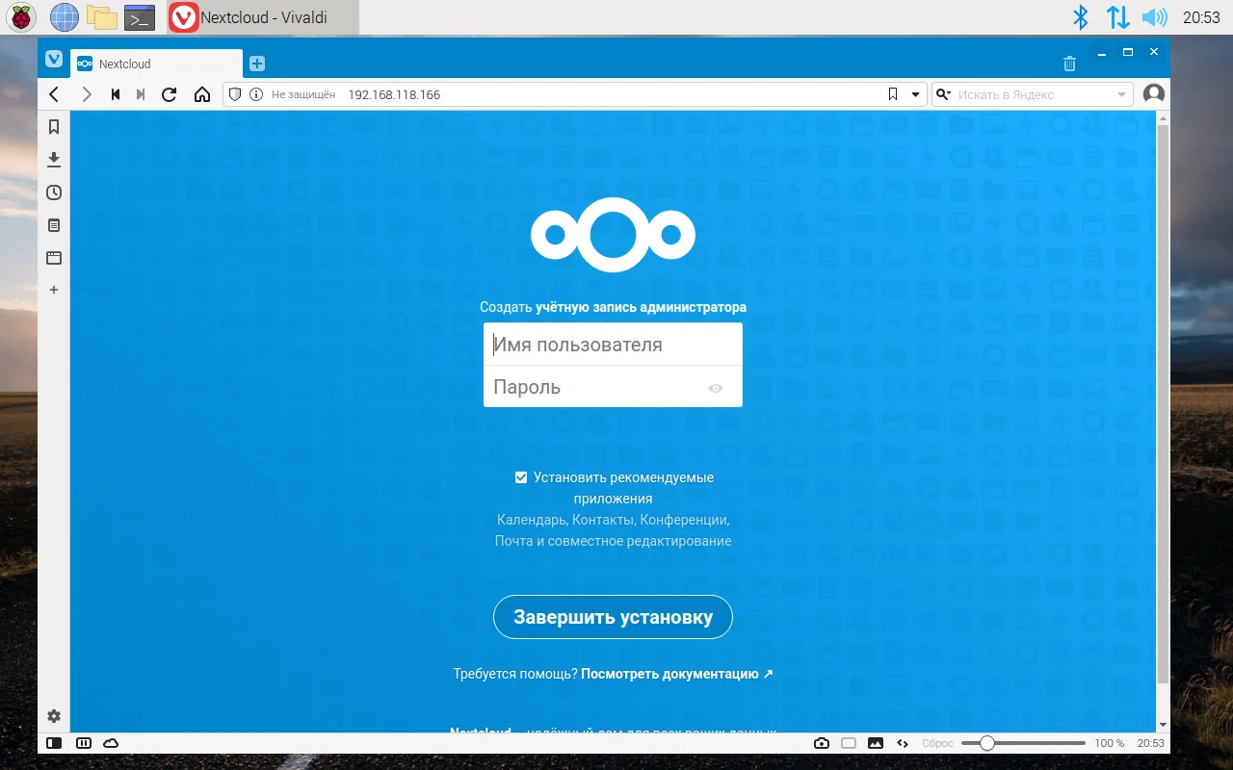Toggle image loading in the status bar

tap(876, 743)
